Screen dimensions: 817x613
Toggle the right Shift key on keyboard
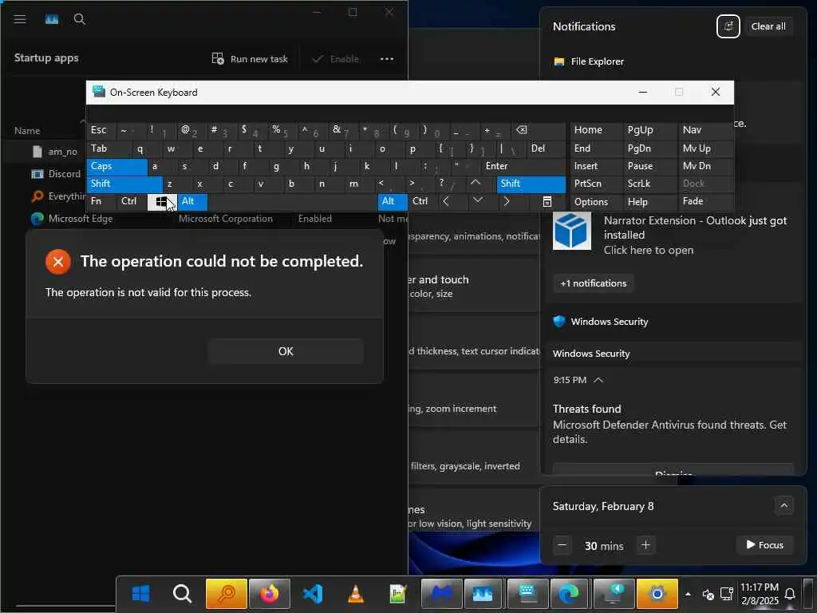[531, 184]
